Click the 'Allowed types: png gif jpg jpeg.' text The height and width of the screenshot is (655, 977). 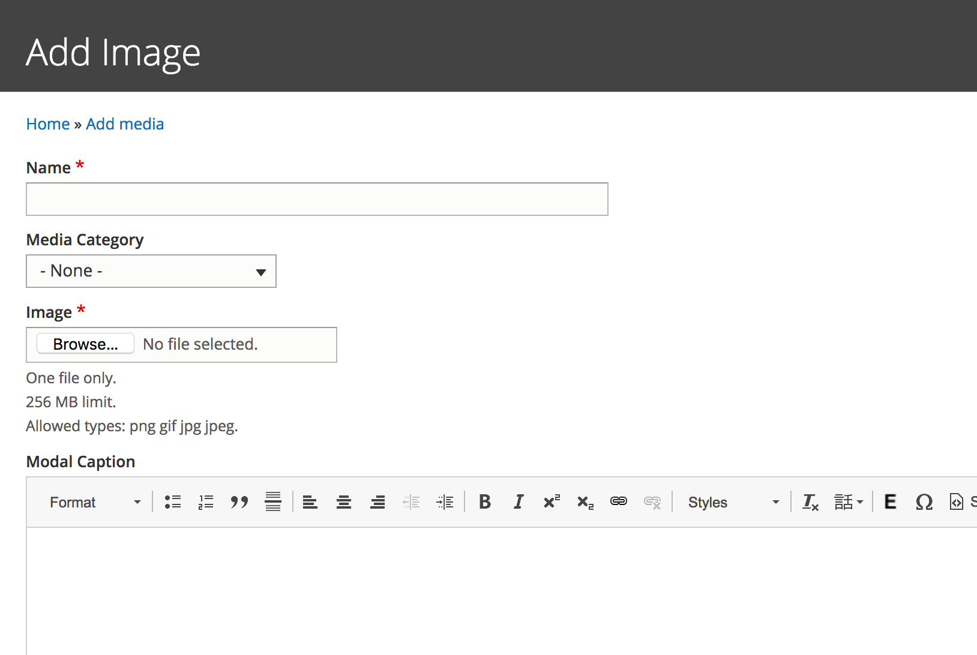pos(132,426)
